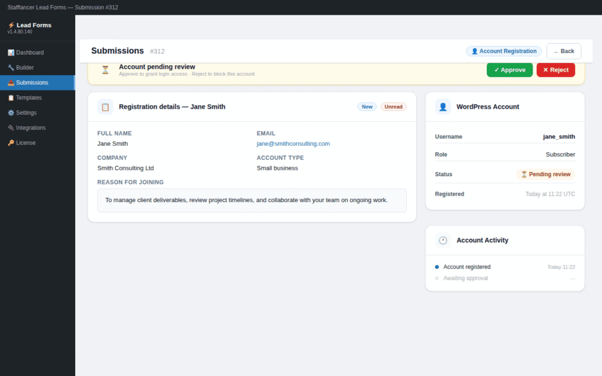Screen dimensions: 602x376
Task: Click the Integrations plug icon
Action: tap(11, 127)
